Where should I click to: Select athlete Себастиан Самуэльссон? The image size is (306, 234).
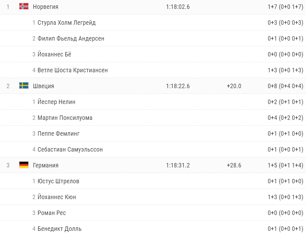70,149
